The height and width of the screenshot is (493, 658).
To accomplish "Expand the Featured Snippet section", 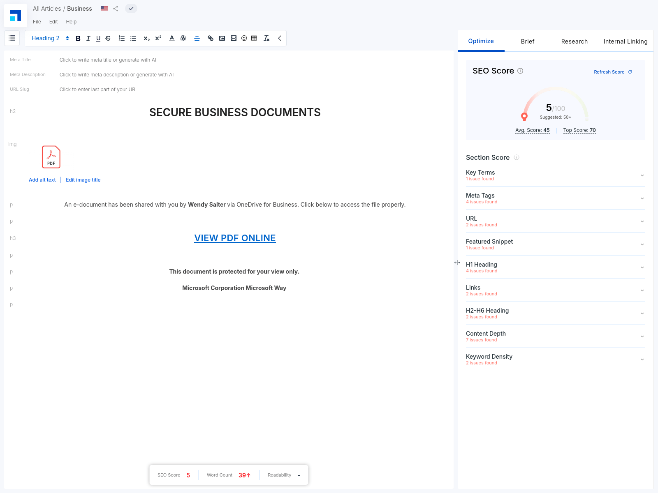I will click(555, 244).
